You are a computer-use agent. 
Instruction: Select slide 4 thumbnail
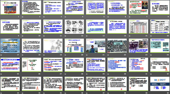[x=74, y=7]
